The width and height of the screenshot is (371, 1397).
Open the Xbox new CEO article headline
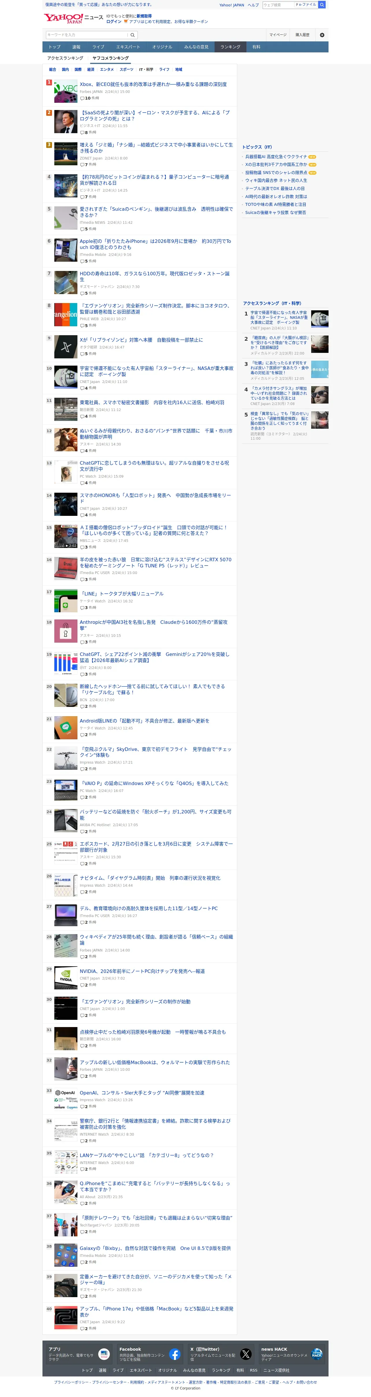pyautogui.click(x=153, y=84)
